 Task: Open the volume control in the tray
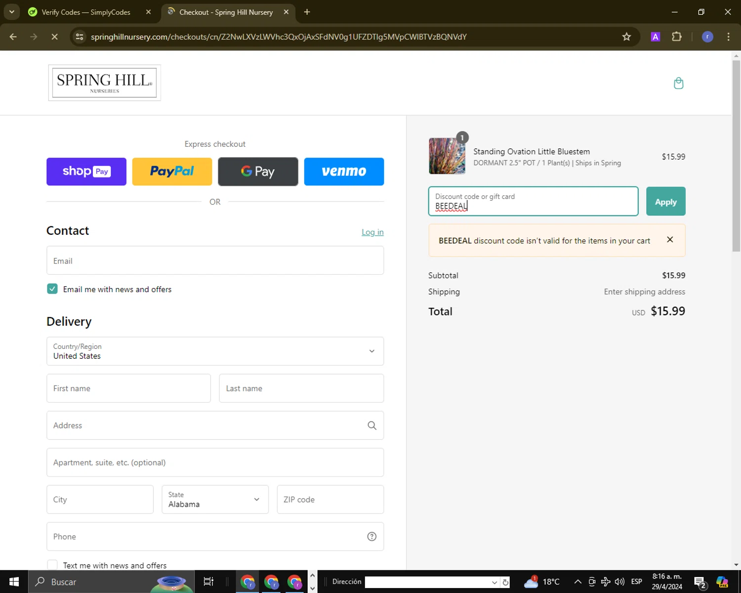(619, 582)
